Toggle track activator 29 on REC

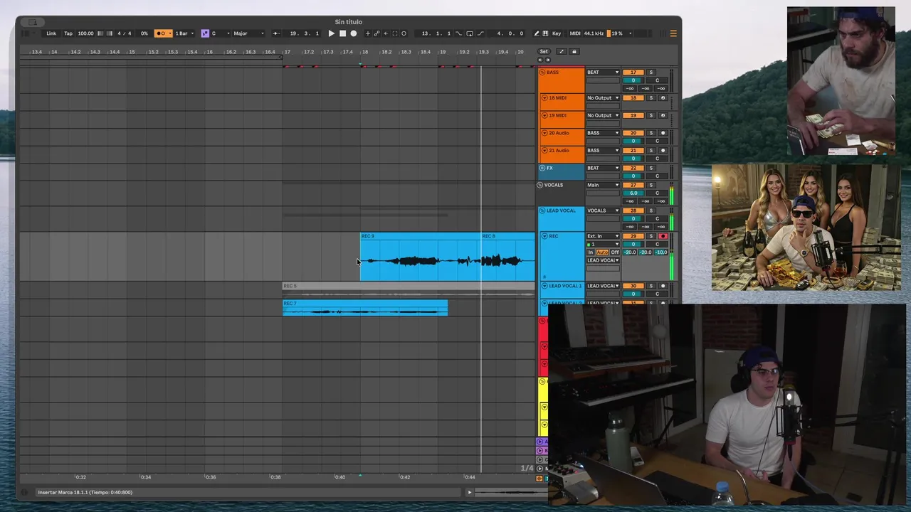(x=633, y=236)
